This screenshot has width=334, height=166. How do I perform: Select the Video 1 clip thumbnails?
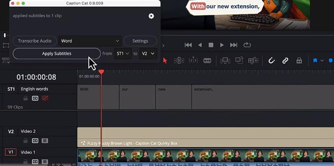(206, 156)
